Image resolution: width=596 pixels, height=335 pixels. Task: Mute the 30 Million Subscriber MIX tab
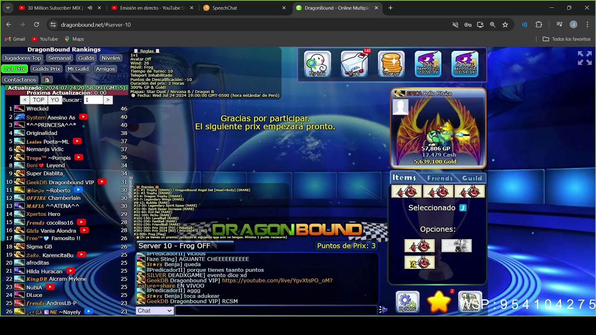(x=90, y=8)
